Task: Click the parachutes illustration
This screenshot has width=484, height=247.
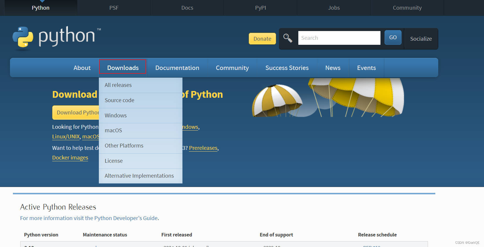Action: tap(328, 97)
